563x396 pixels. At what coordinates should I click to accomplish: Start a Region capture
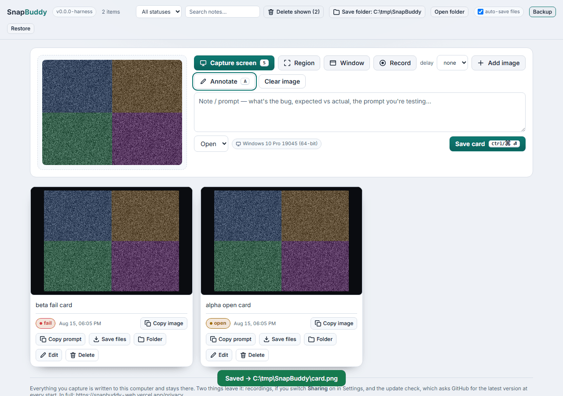coord(299,63)
